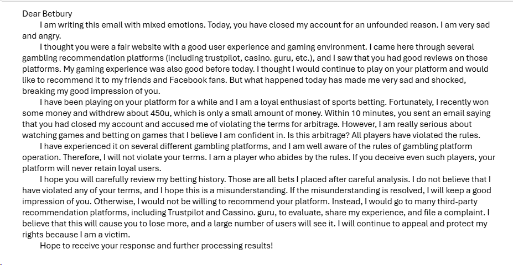513x265 pixels.
Task: Click the greeting "Dear Betbury"
Action: click(x=47, y=14)
